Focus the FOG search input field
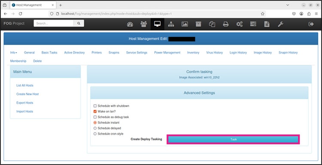Viewport: 322px width, 165px height. pyautogui.click(x=54, y=24)
